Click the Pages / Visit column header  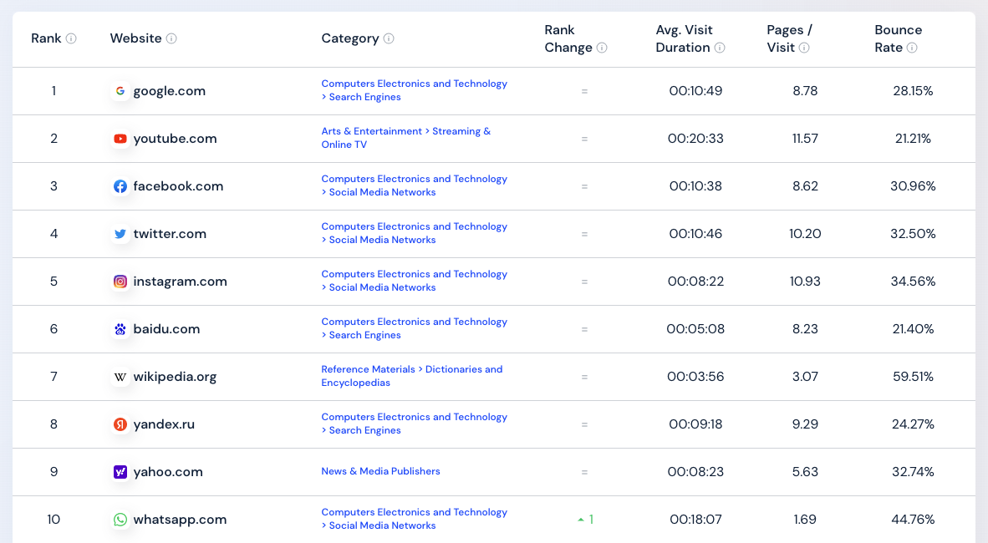pos(789,38)
